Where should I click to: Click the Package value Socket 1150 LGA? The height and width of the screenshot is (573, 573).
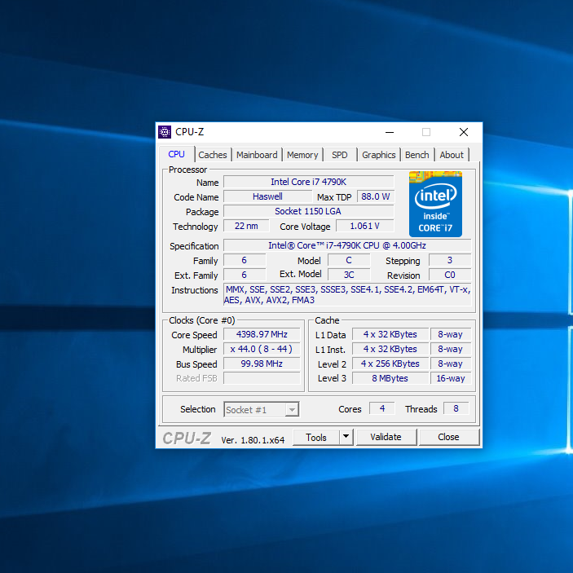308,211
